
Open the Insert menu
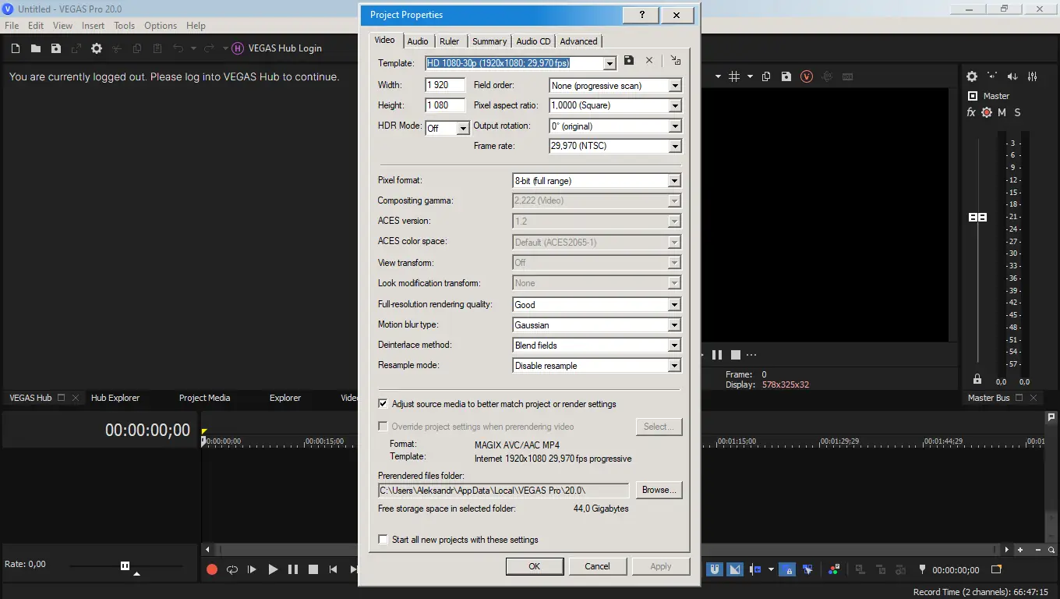[x=93, y=26]
